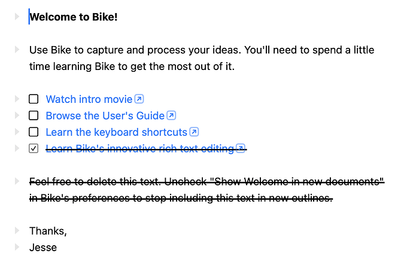
Task: Click disclosure triangle next to Thanks,
Action: [17, 231]
